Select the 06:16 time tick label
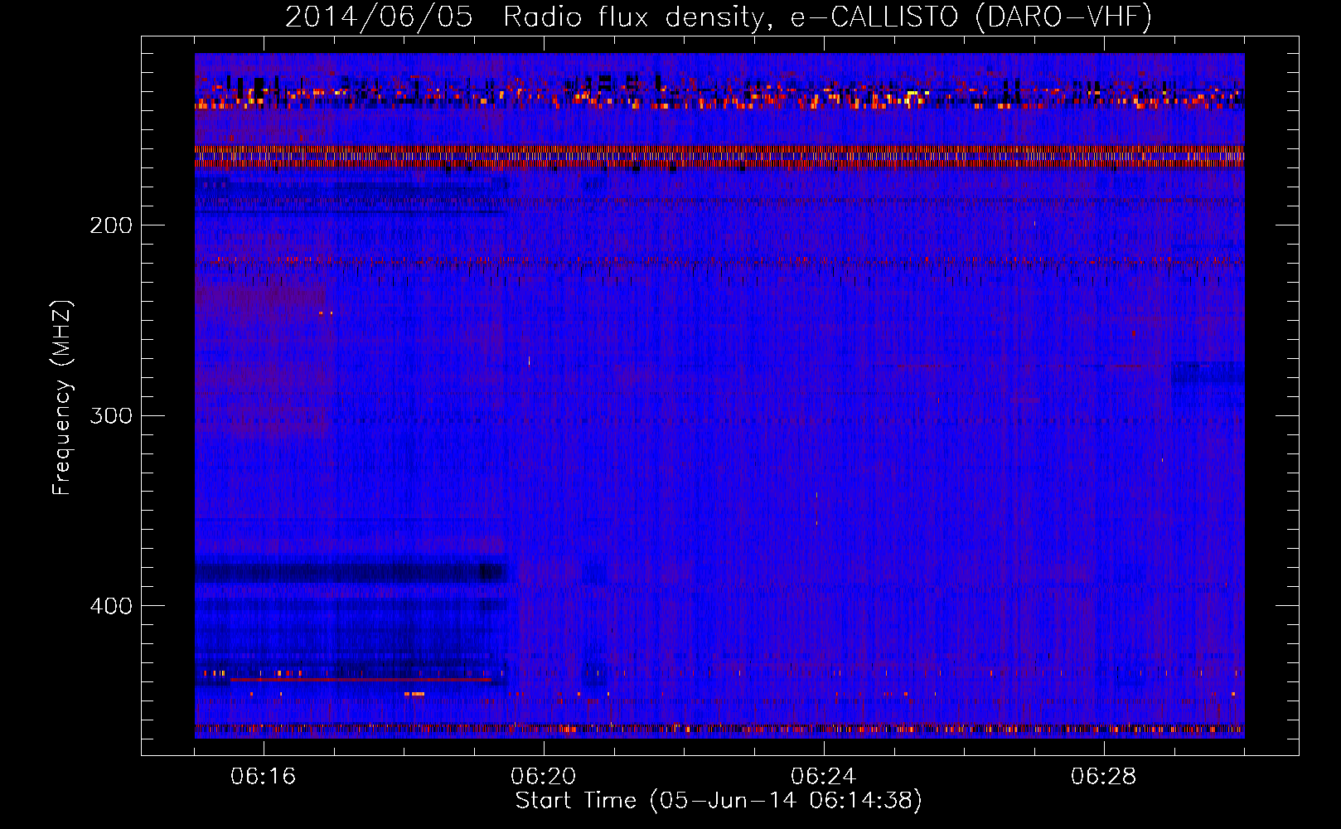The width and height of the screenshot is (1341, 829). click(264, 777)
